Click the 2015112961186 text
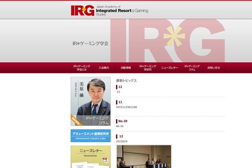252x168 pixels. coord(126,107)
